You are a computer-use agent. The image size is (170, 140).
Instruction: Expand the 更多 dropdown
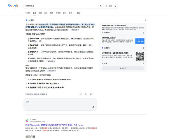tap(71, 13)
